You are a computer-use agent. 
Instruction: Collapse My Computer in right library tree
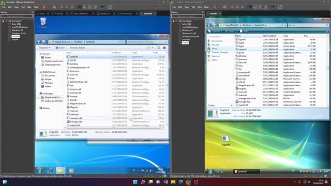(174, 21)
